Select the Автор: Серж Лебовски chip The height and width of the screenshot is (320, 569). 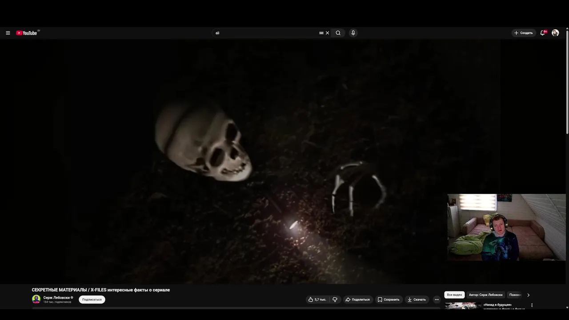tap(485, 295)
